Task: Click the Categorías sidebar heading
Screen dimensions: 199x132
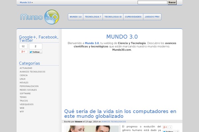Action: click(30, 63)
